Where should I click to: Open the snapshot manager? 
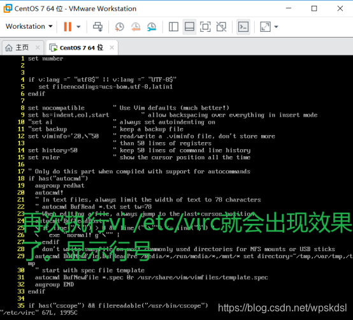[x=152, y=27]
